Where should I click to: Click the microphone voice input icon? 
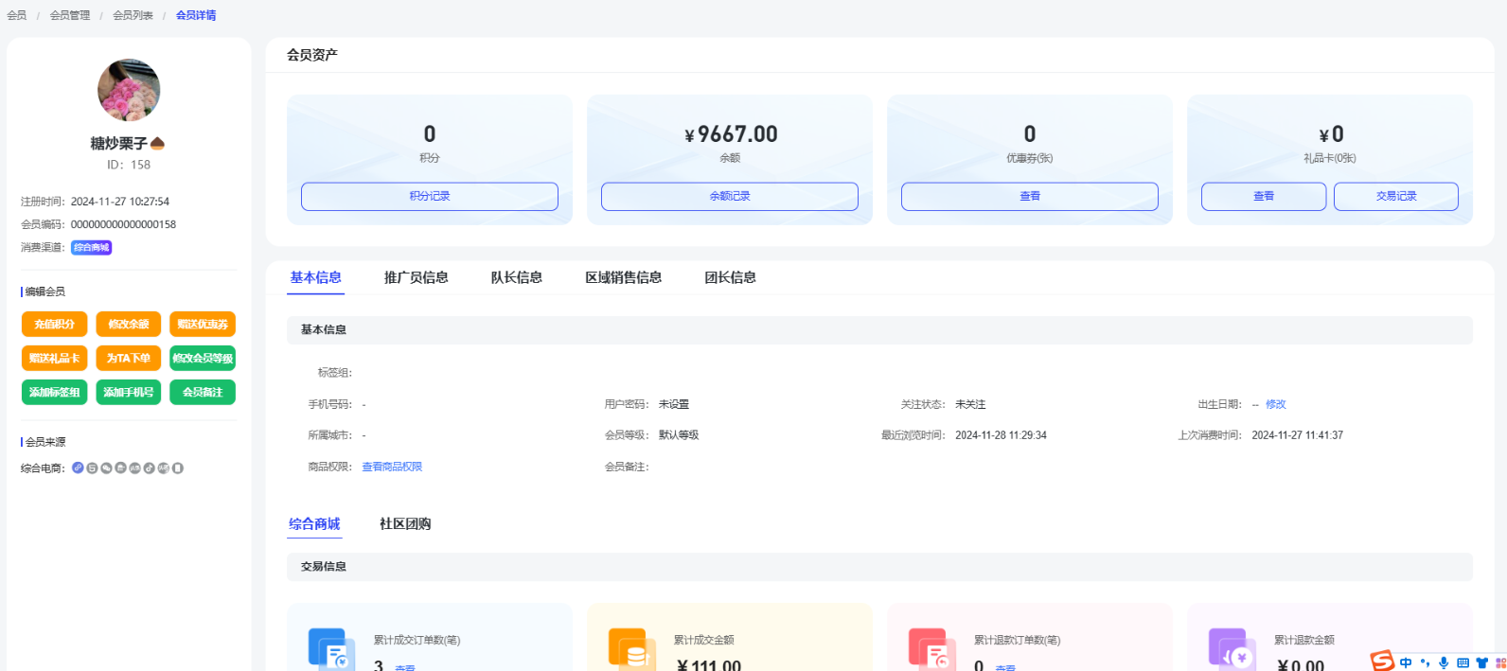(x=1444, y=662)
